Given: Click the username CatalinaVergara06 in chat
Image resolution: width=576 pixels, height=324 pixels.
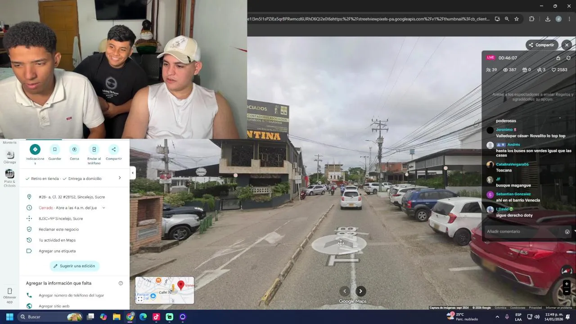Looking at the screenshot, I should tap(512, 164).
